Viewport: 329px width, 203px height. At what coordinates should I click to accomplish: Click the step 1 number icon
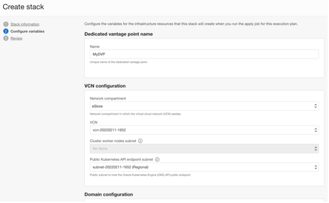point(6,24)
